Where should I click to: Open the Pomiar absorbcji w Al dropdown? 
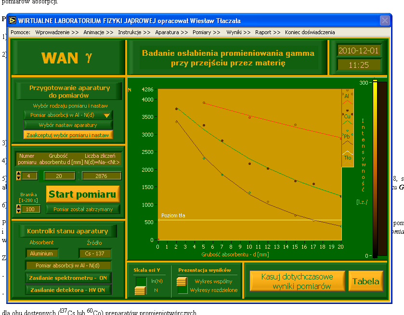point(68,115)
